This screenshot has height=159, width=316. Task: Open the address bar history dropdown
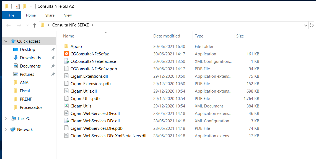point(305,25)
